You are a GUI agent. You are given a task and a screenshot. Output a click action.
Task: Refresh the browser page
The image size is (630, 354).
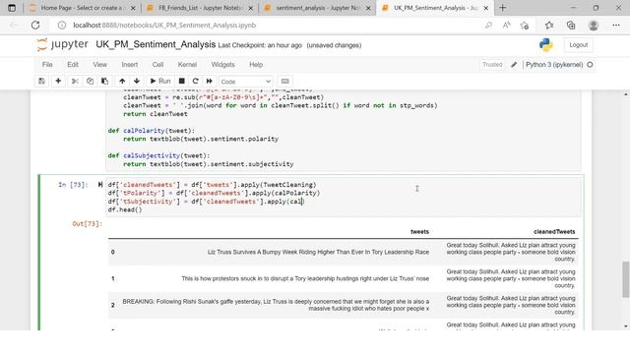coord(35,26)
